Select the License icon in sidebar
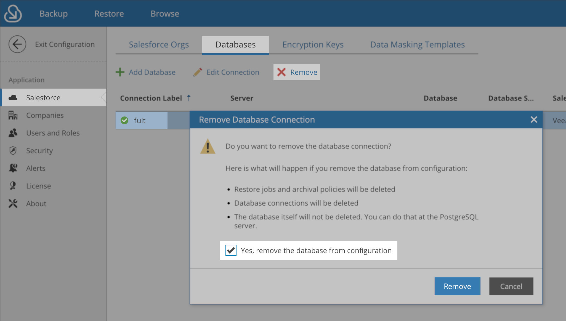 [x=13, y=186]
